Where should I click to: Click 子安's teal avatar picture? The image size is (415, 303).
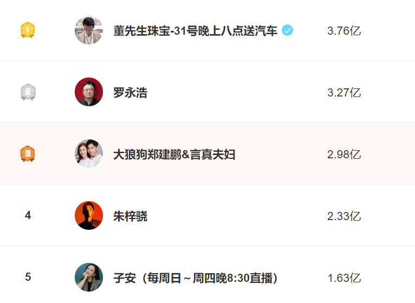[89, 278]
